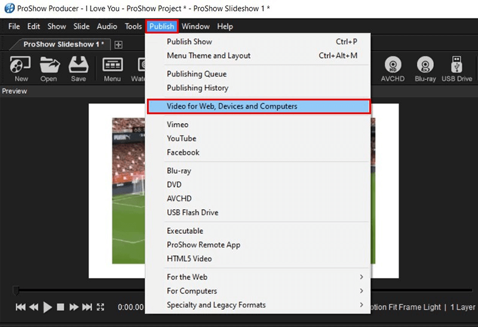The image size is (478, 327).
Task: Click the Open folder toolbar icon
Action: click(x=49, y=68)
